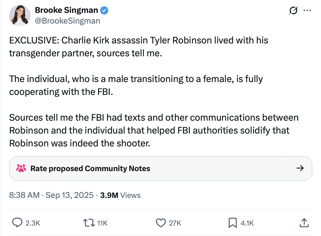Click the 3.9M Views count
This screenshot has width=321, height=236.
pos(120,195)
